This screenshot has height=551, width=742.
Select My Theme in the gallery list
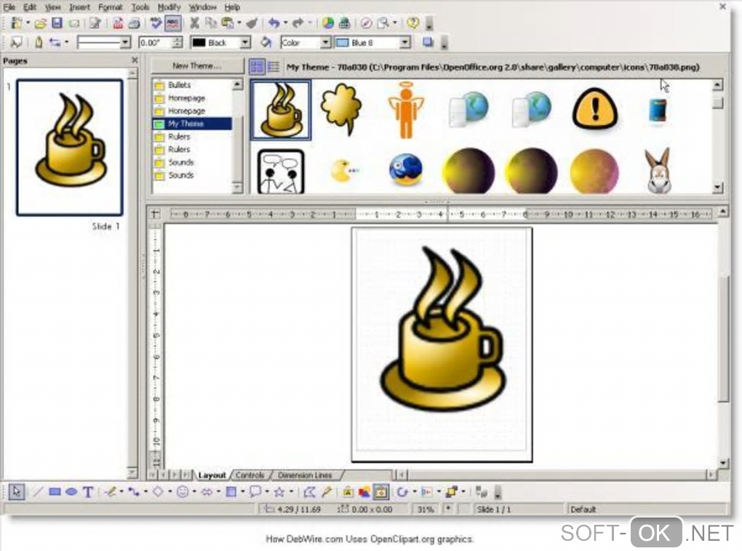click(x=193, y=124)
